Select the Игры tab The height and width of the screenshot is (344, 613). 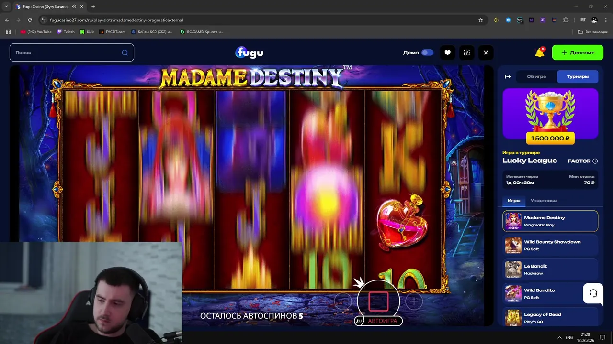(x=514, y=201)
